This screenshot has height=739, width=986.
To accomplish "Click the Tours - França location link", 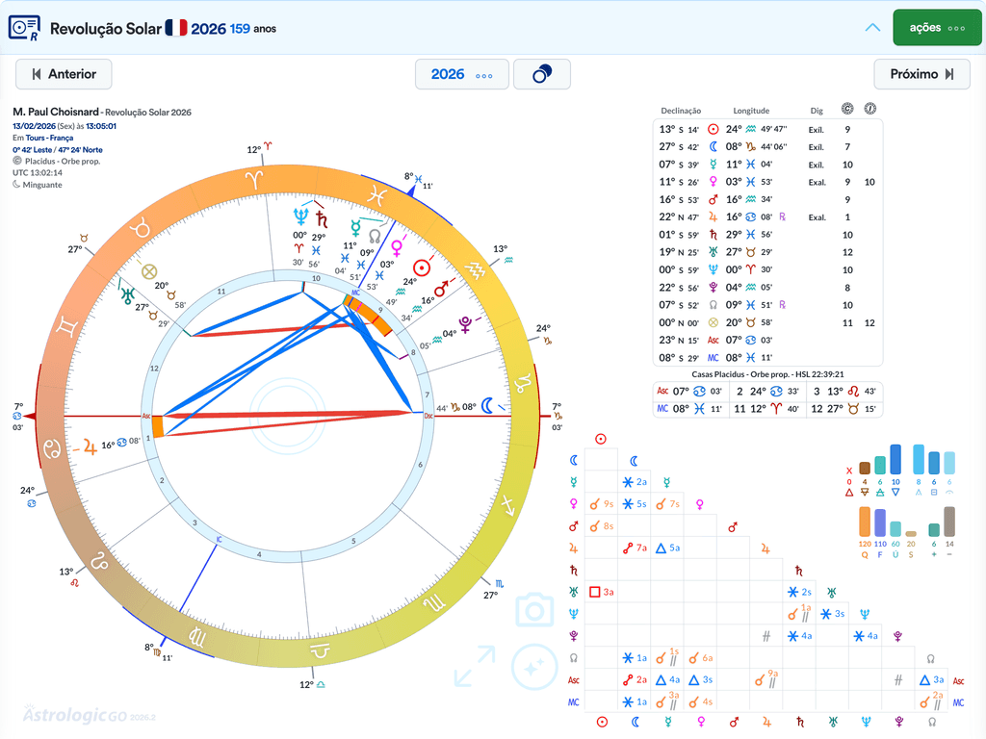I will point(49,138).
